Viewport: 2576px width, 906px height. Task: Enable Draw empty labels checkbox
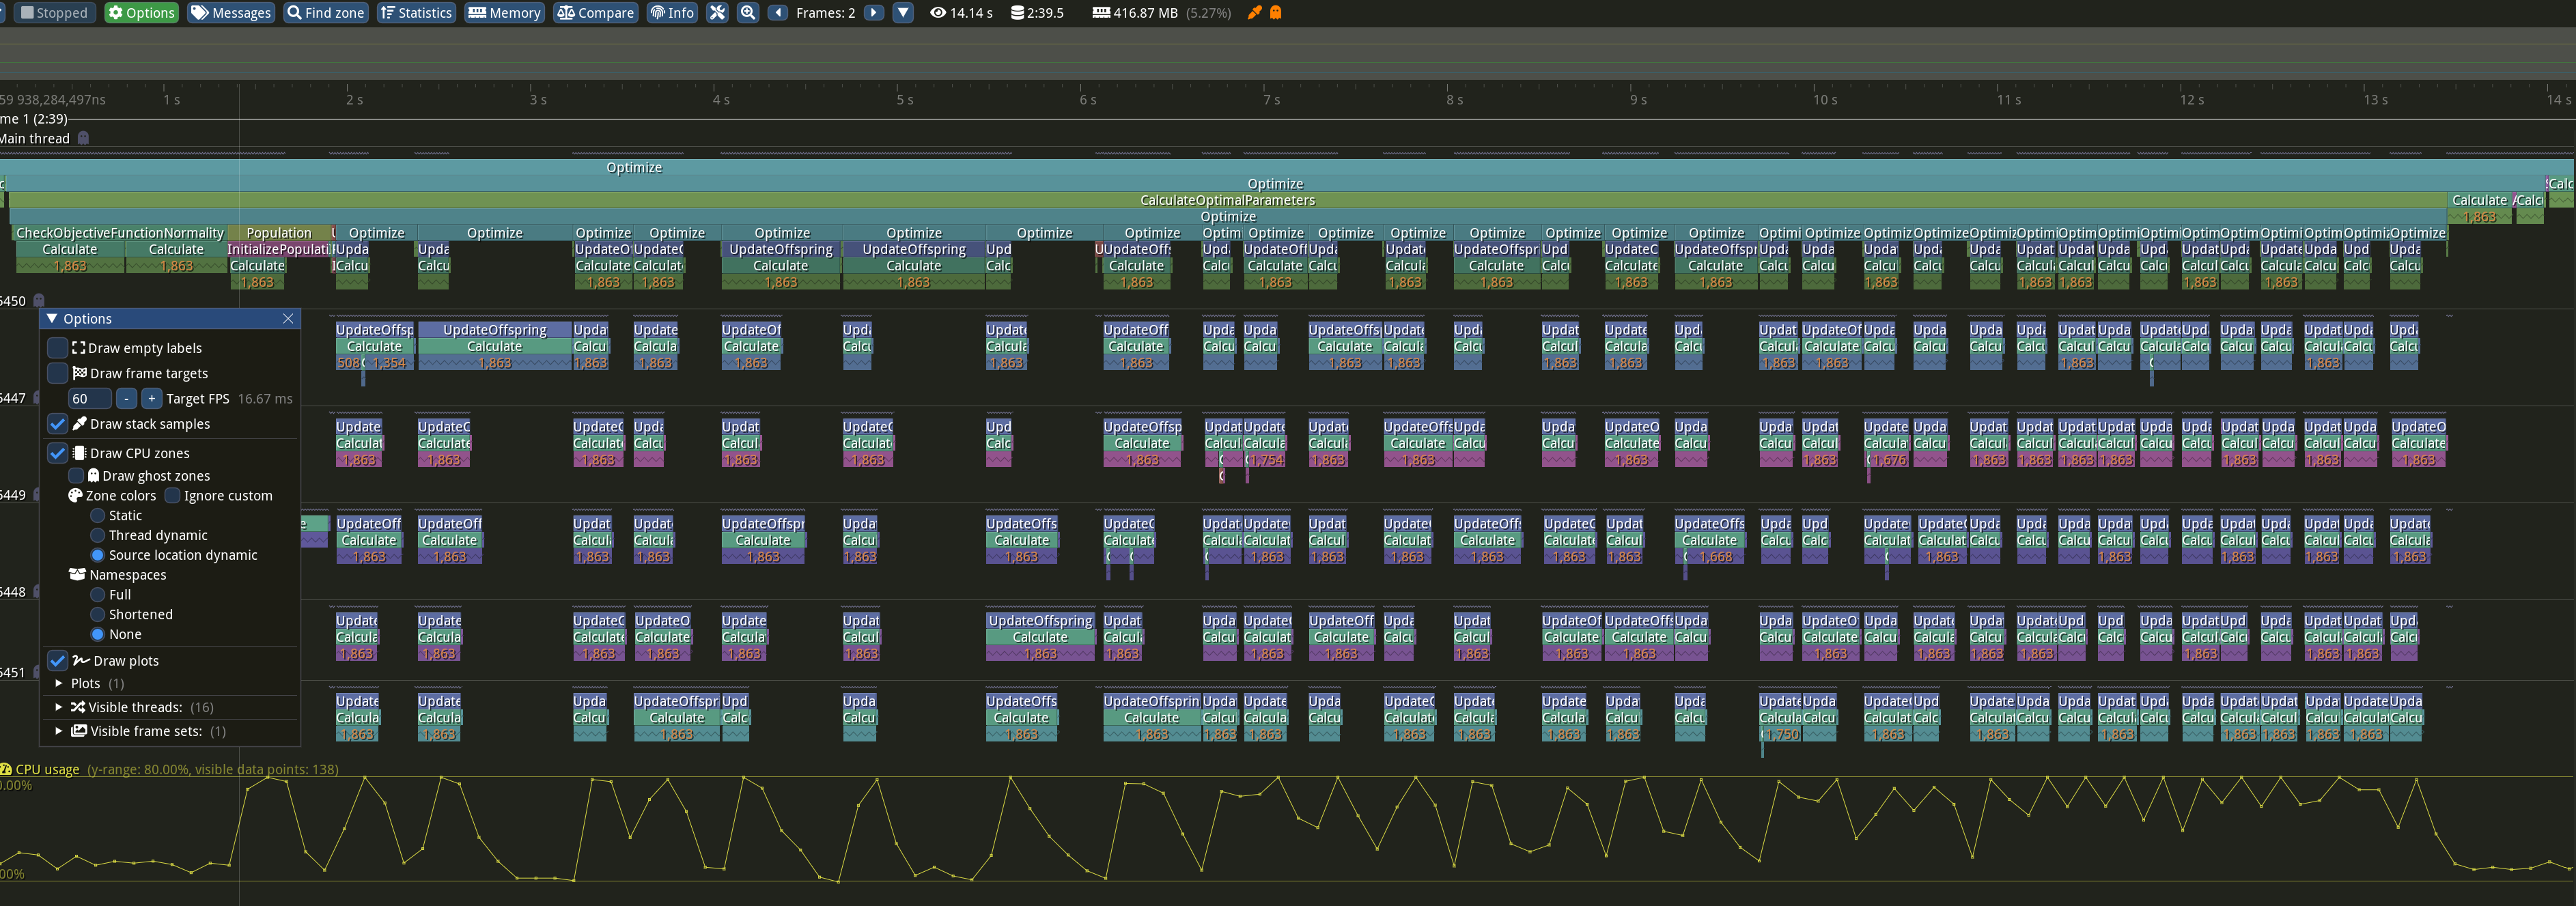[x=58, y=348]
